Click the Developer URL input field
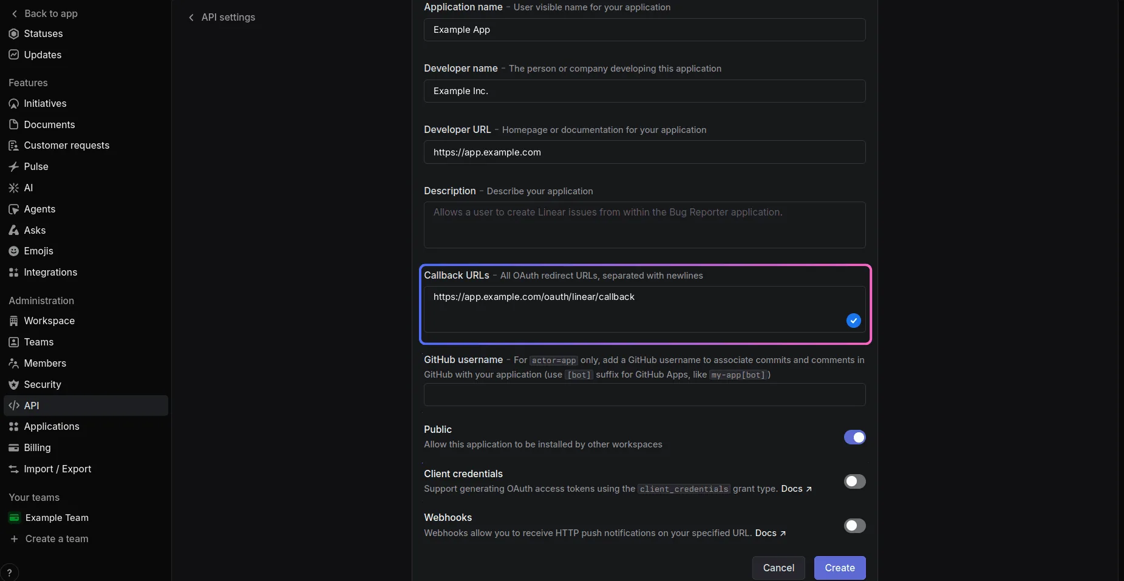Image resolution: width=1124 pixels, height=581 pixels. [x=644, y=152]
